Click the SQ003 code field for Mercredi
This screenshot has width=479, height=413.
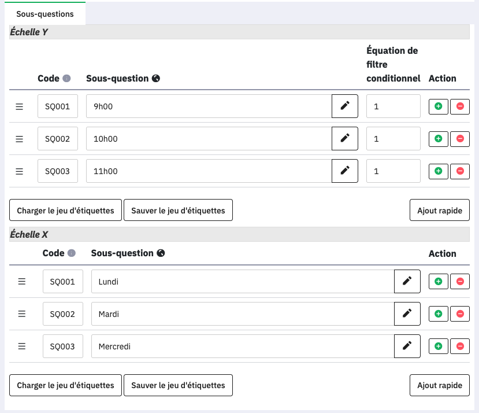tap(62, 346)
